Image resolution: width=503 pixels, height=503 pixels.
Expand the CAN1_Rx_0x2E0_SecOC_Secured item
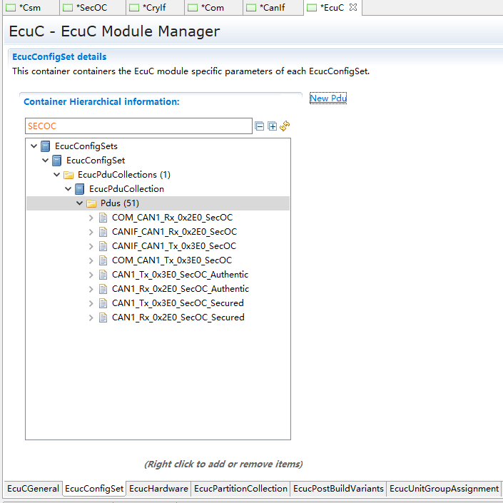91,317
